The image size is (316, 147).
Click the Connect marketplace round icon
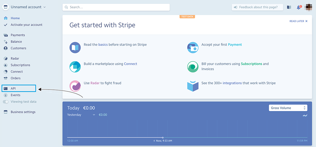[75, 67]
